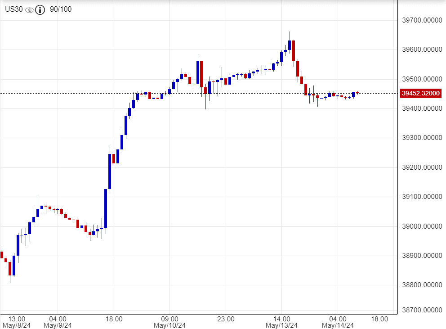Click the 39700.00000 price axis label
Image resolution: width=446 pixels, height=329 pixels.
[x=421, y=20]
